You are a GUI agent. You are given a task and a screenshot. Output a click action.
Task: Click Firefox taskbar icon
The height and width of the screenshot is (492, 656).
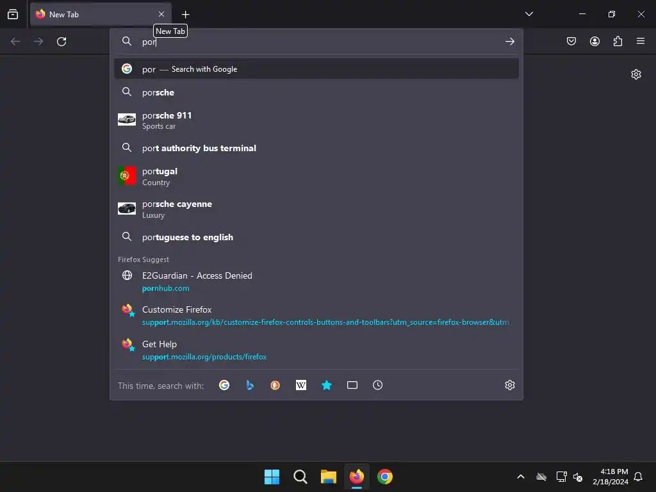(x=357, y=477)
